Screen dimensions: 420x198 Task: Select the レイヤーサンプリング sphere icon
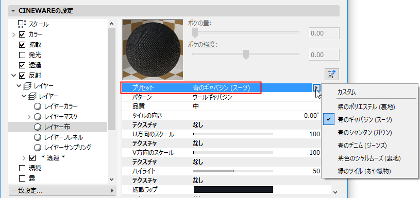click(x=38, y=147)
